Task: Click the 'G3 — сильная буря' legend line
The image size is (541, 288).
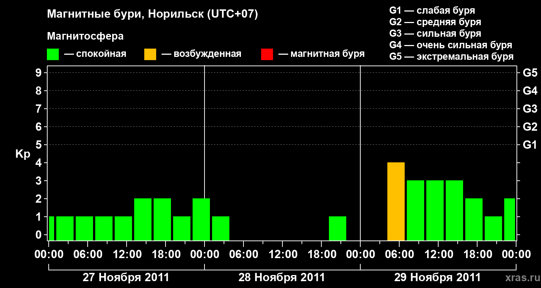Action: pyautogui.click(x=435, y=33)
